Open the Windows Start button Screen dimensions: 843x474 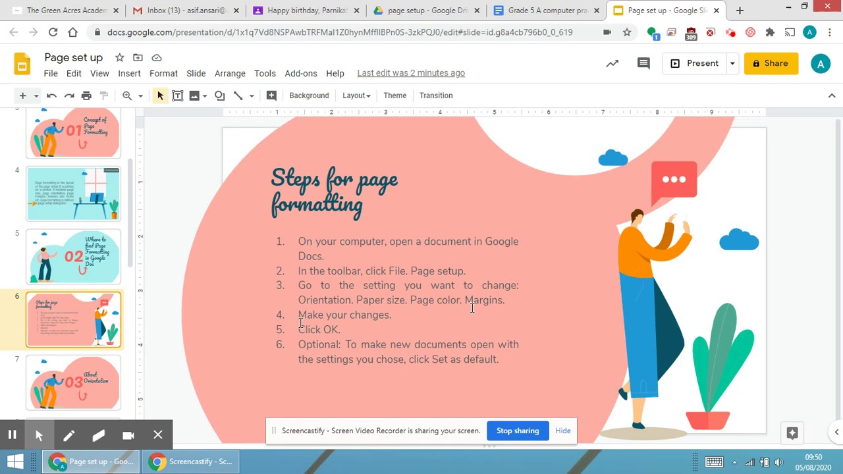point(14,461)
